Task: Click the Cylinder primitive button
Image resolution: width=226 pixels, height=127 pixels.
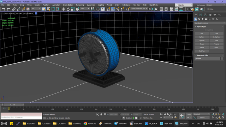Action: (x=202, y=41)
